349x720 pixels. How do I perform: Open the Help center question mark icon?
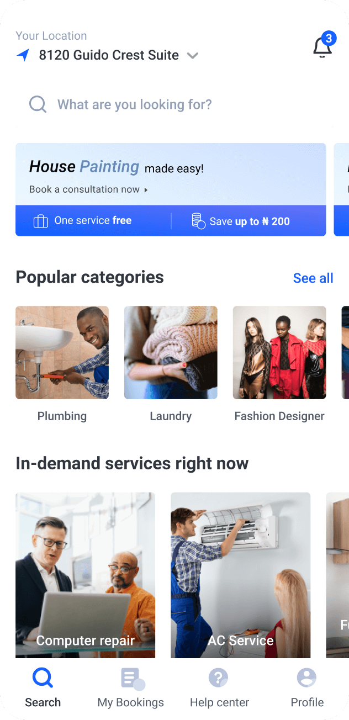tap(219, 677)
